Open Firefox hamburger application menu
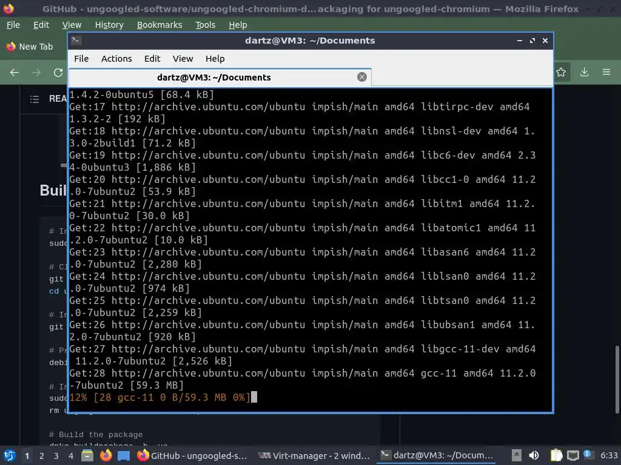 tap(606, 72)
